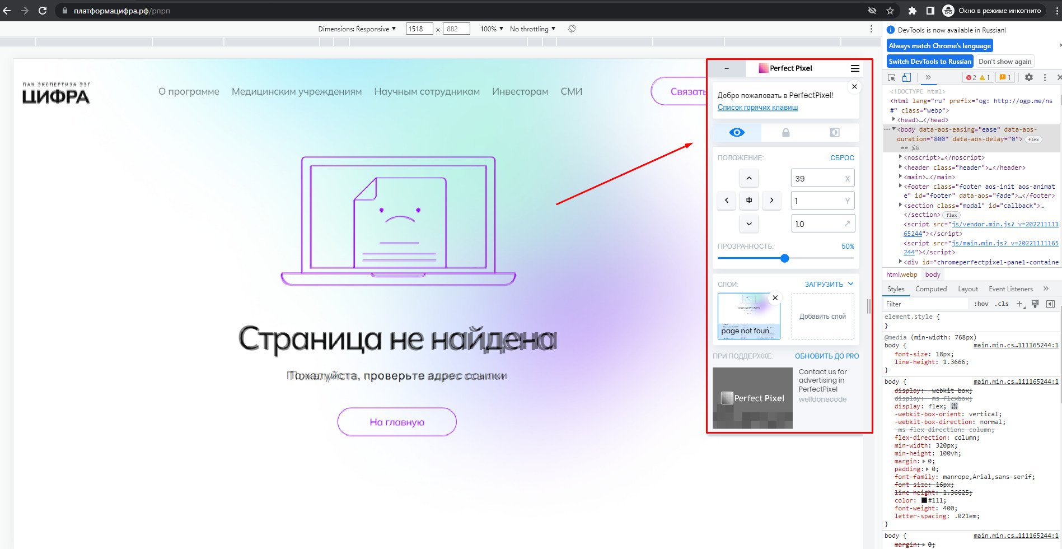1062x549 pixels.
Task: Toggle the device toolbar icon in DevTools
Action: tap(906, 77)
